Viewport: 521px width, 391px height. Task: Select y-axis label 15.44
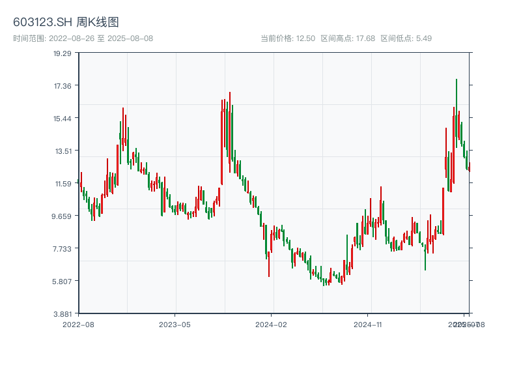[63, 119]
